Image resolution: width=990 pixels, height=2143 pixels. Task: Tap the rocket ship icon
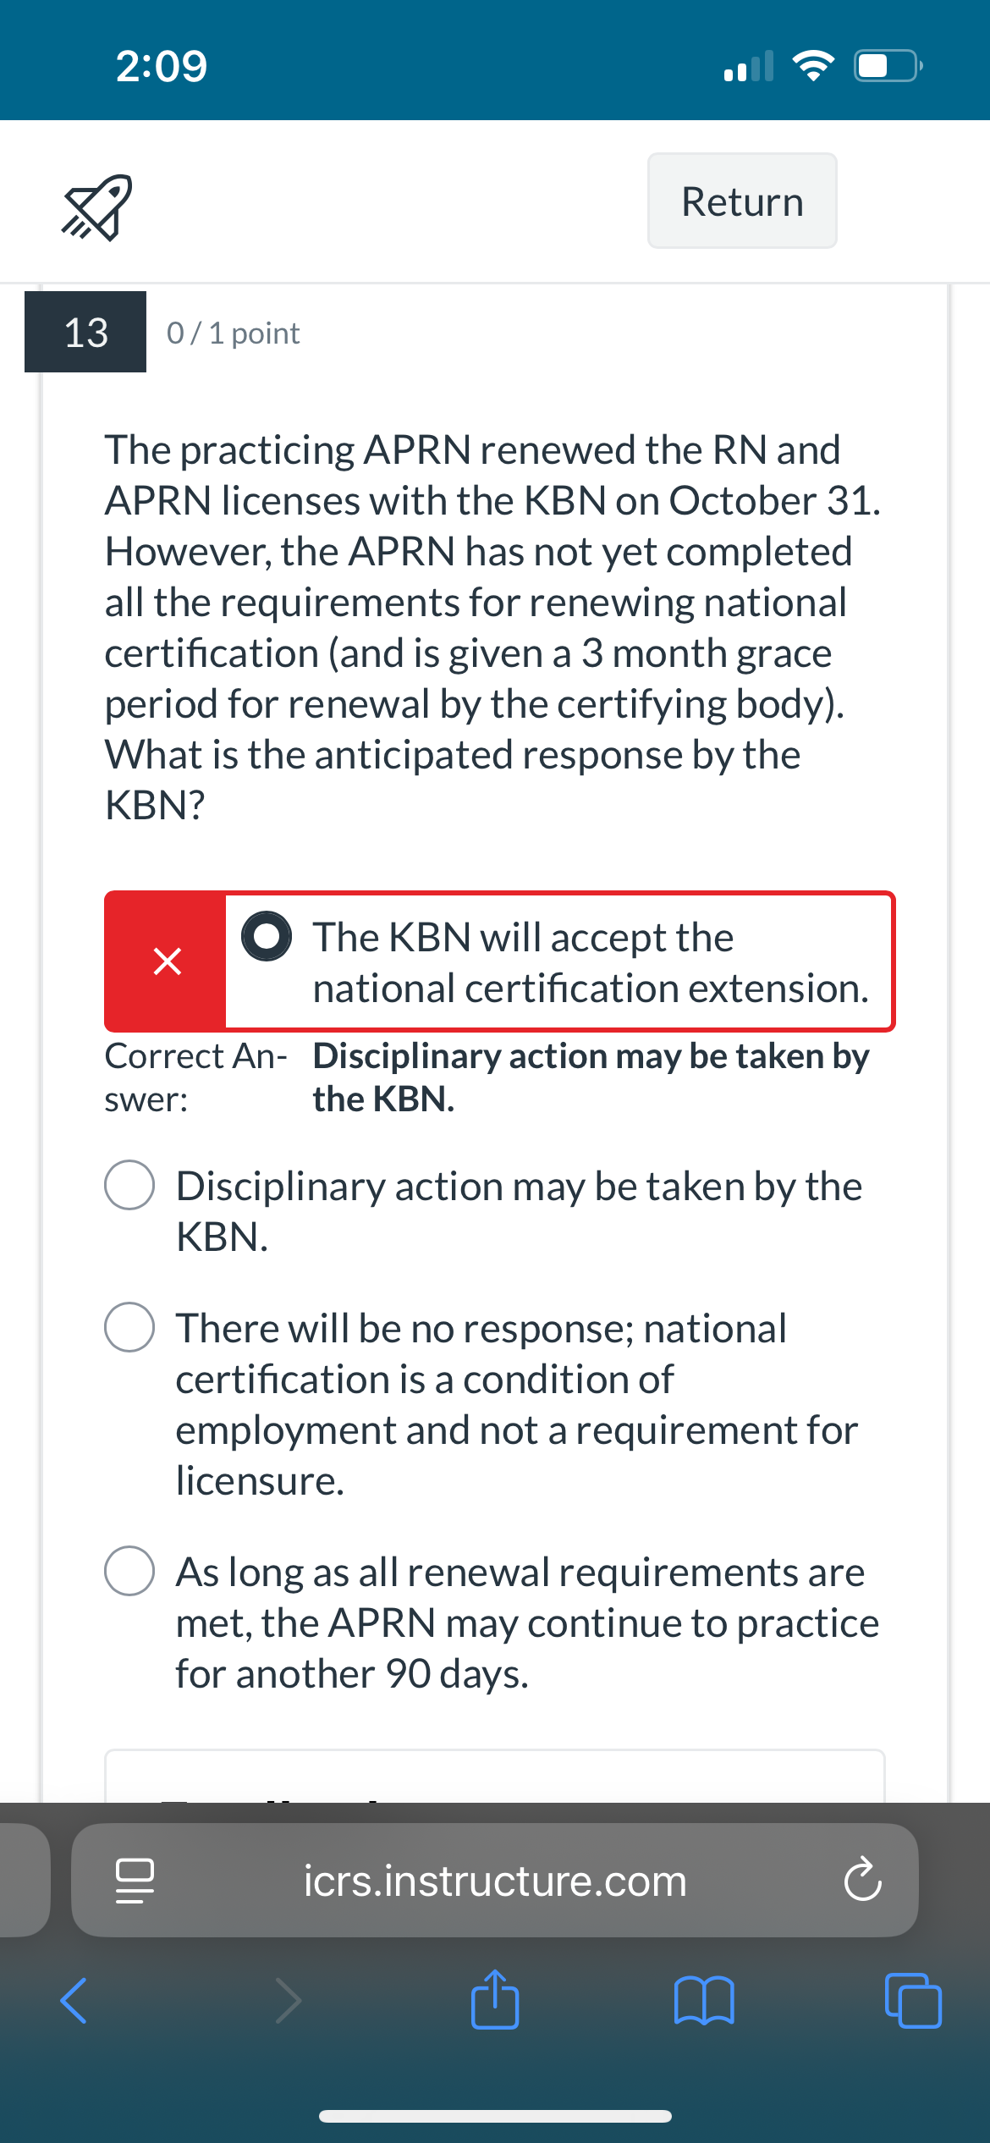[x=96, y=207]
